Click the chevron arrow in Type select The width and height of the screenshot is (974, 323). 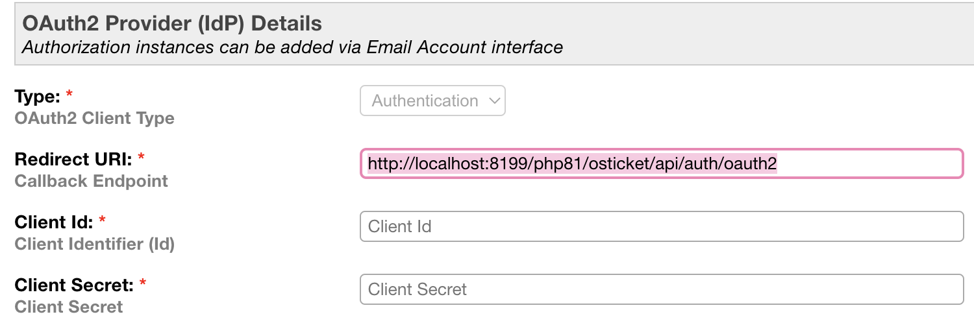click(494, 101)
